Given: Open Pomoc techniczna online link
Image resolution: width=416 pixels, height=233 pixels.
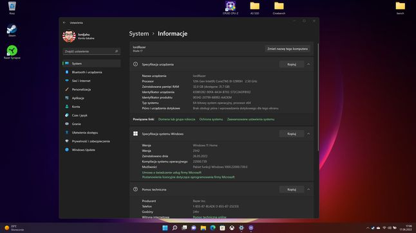Looking at the screenshot, I should click(x=209, y=217).
